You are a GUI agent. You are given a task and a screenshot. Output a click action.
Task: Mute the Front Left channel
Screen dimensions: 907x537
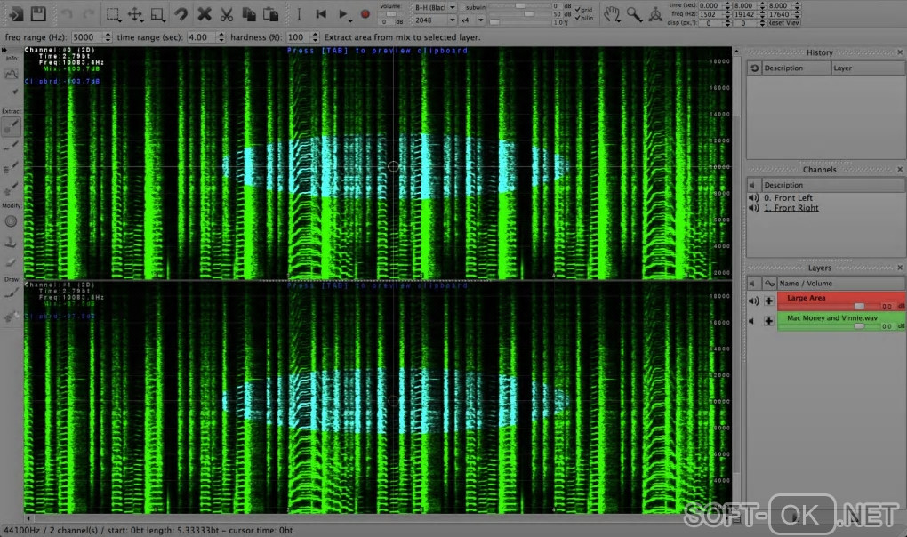pyautogui.click(x=753, y=198)
